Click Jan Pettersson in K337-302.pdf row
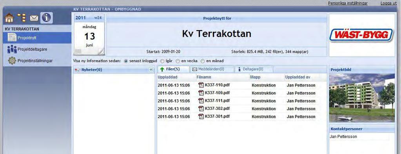 (x=301, y=109)
